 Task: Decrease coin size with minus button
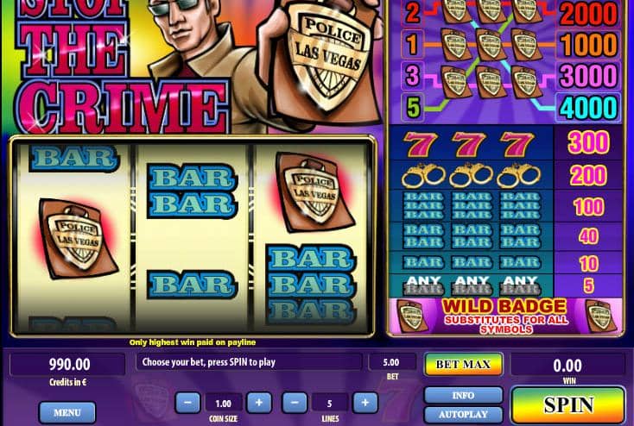(187, 403)
